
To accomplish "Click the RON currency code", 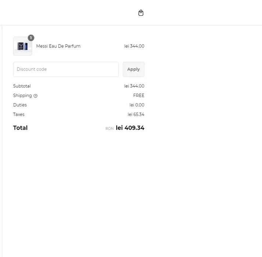I will tap(109, 129).
